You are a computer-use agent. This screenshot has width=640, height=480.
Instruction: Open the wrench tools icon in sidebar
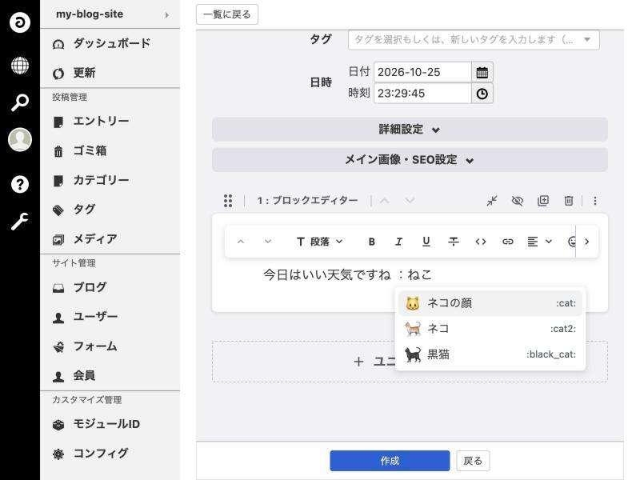(x=19, y=222)
